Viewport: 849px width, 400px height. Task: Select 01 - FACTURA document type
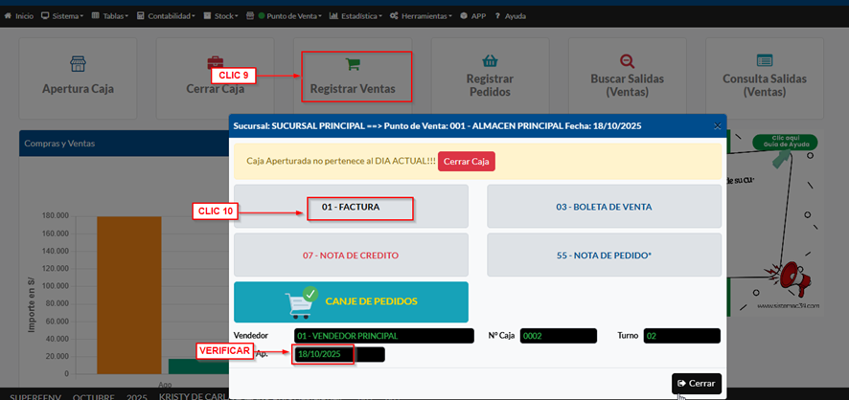click(351, 206)
